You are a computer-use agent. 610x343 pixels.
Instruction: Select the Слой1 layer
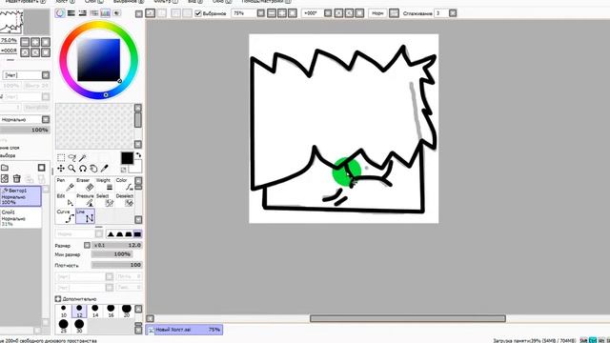pyautogui.click(x=21, y=218)
